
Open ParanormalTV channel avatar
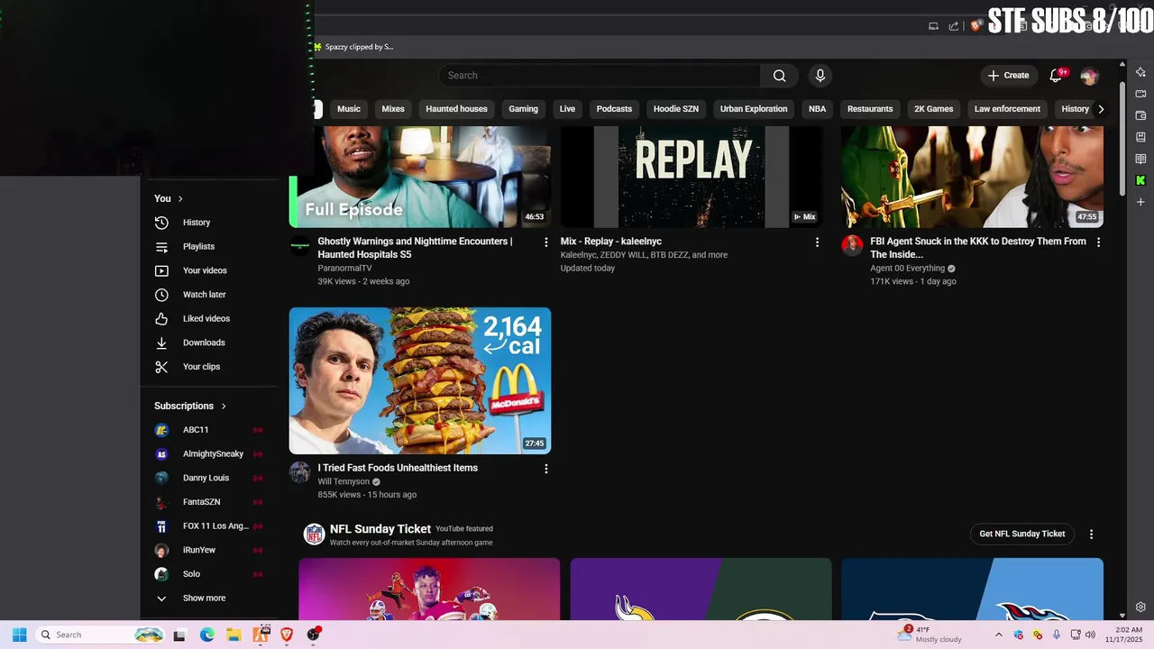click(x=299, y=246)
